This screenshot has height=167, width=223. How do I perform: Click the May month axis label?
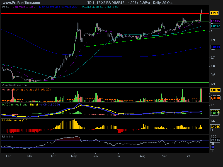74,156
